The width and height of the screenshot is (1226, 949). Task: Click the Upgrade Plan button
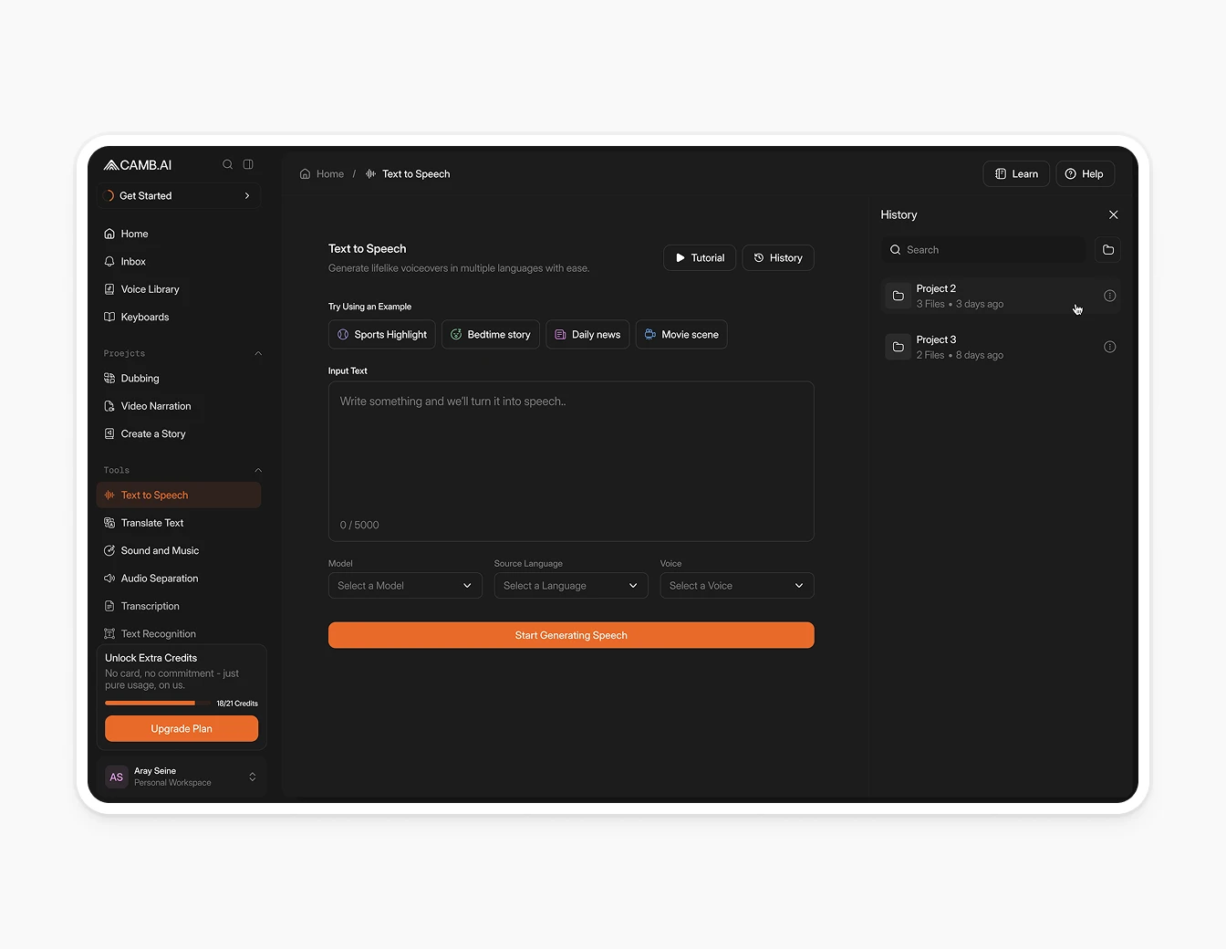(x=181, y=728)
